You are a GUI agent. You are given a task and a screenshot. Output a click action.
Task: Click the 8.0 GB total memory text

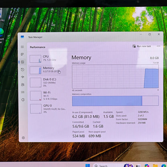click(154, 58)
